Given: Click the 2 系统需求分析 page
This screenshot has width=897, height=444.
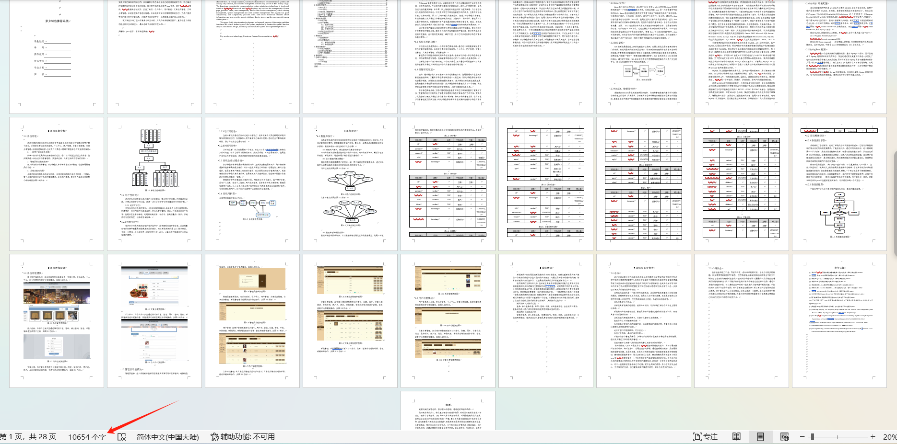Looking at the screenshot, I should click(x=57, y=184).
